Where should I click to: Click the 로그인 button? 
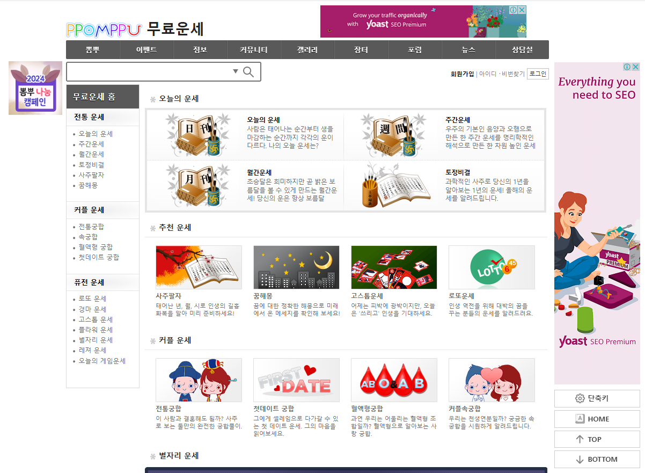click(538, 74)
